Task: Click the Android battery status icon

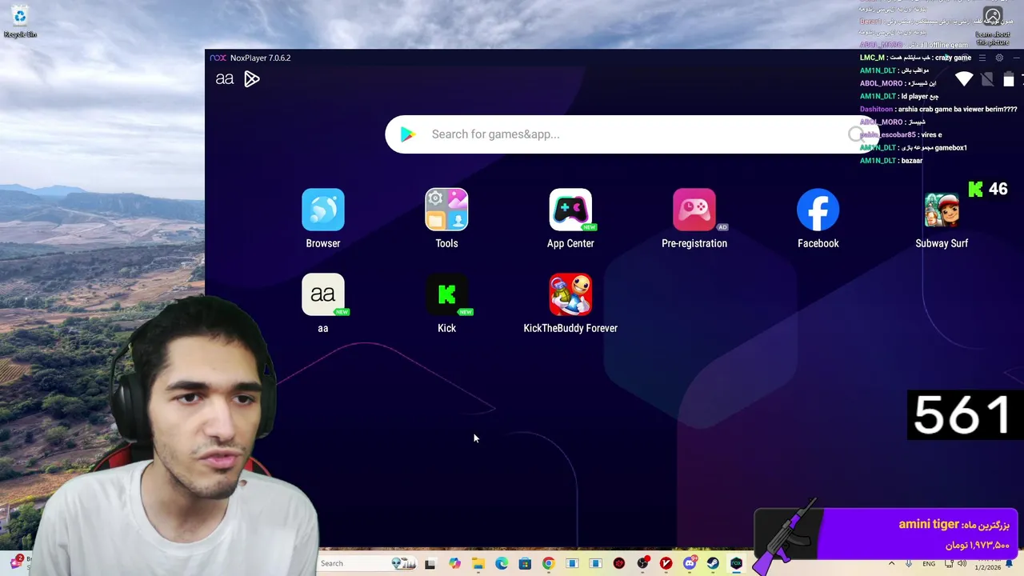Action: click(x=1009, y=79)
